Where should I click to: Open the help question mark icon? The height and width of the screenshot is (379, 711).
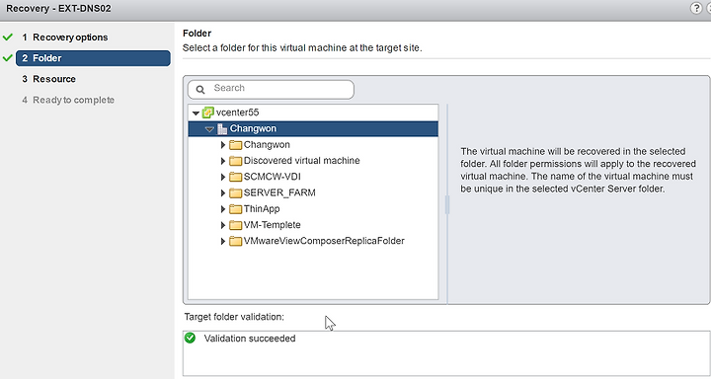(x=696, y=8)
